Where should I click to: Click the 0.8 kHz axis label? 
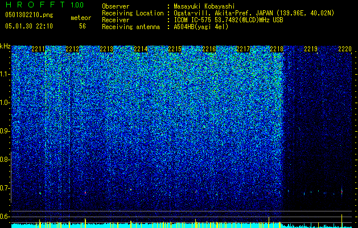tap(5, 160)
